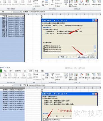Image resolution: width=103 pixels, height=121 pixels.
Task: Click descending sort icon in lower window ribbon
Action: click(43, 79)
